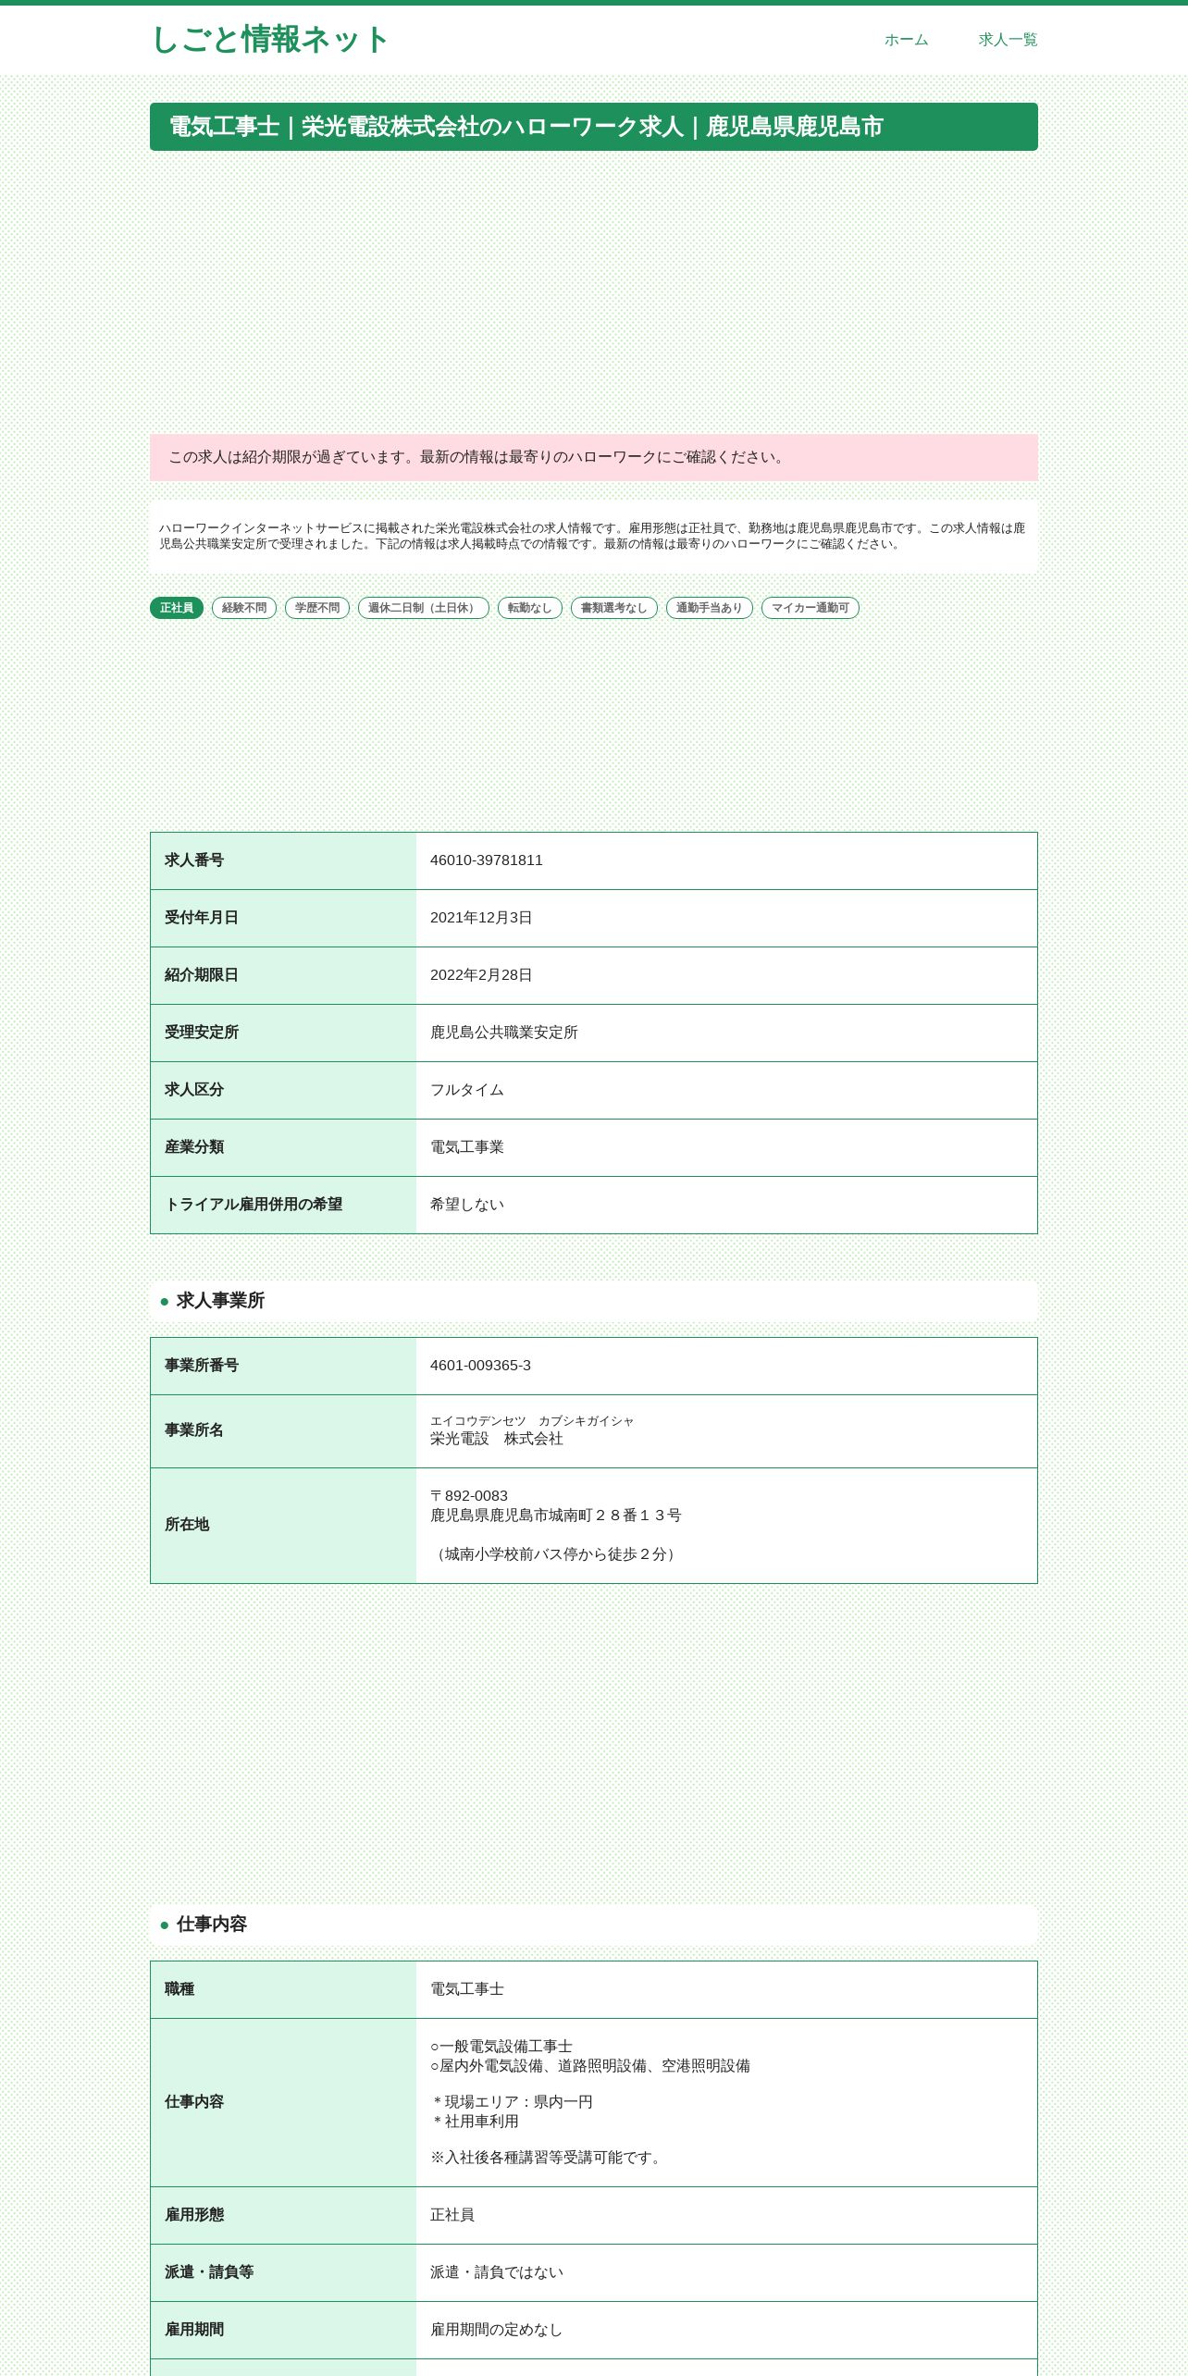
Task: Click the フルタイム value
Action: [467, 1090]
